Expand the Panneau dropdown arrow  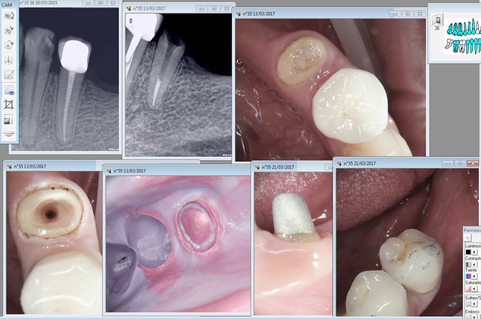pos(467,238)
